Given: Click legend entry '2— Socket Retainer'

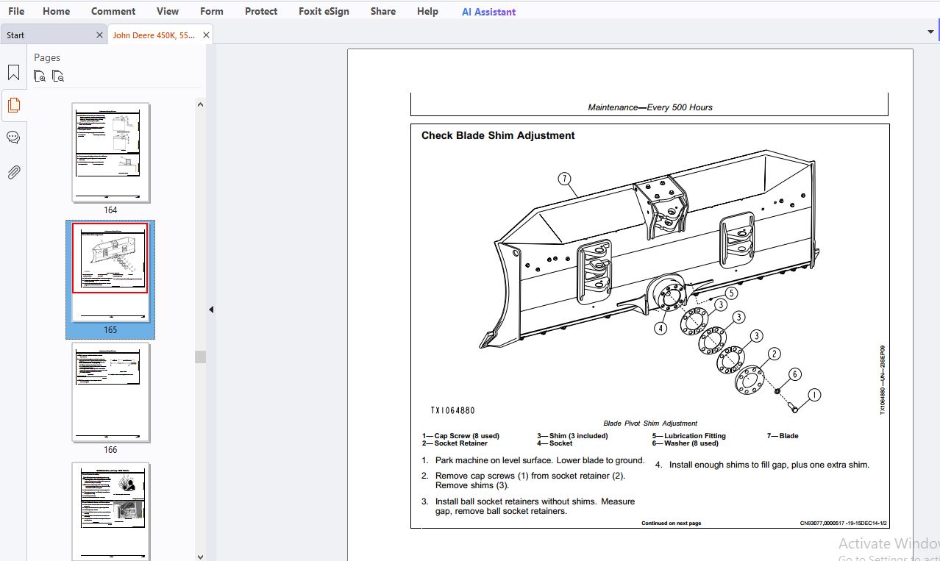Looking at the screenshot, I should pyautogui.click(x=455, y=443).
